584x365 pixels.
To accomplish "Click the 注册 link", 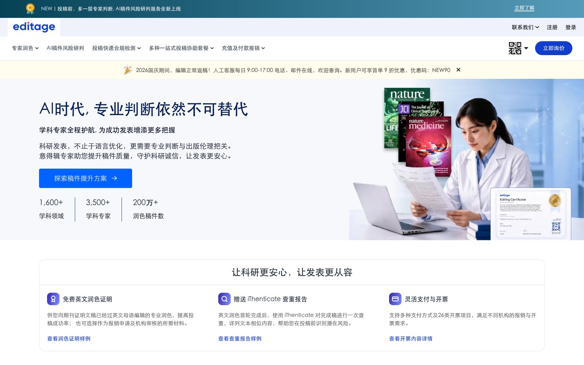I will (552, 27).
